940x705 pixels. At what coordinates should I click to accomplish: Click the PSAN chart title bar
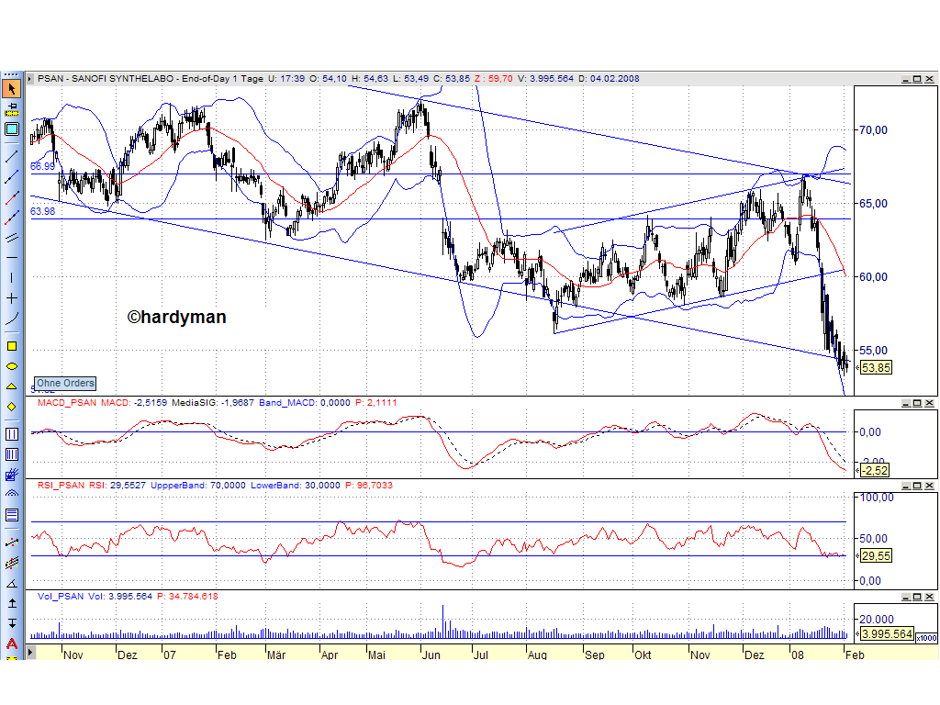click(x=367, y=78)
